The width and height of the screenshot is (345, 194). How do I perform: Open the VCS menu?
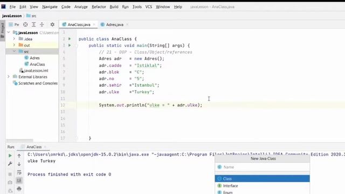point(149,7)
